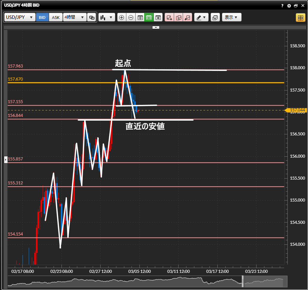This screenshot has height=290, width=308.
Task: Click the fit chart to window icon
Action: [140, 17]
